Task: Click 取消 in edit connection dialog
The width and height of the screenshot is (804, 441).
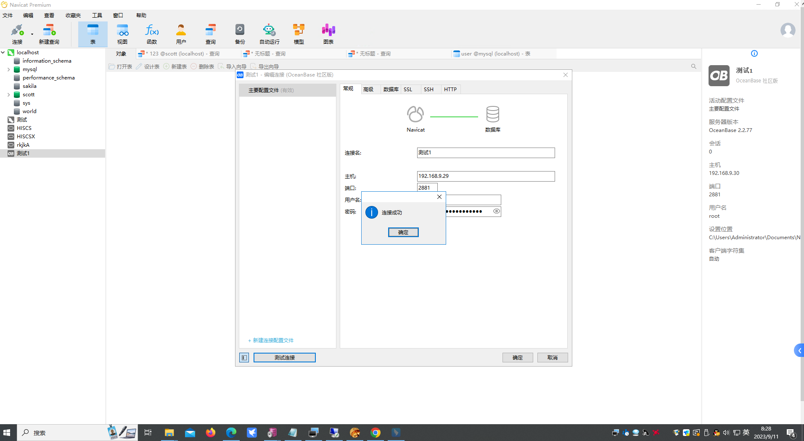Action: 553,357
